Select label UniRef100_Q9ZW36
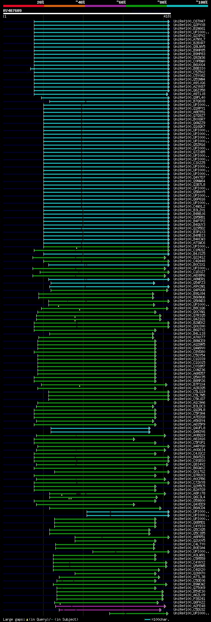This screenshot has width=211, height=622. (x=189, y=57)
